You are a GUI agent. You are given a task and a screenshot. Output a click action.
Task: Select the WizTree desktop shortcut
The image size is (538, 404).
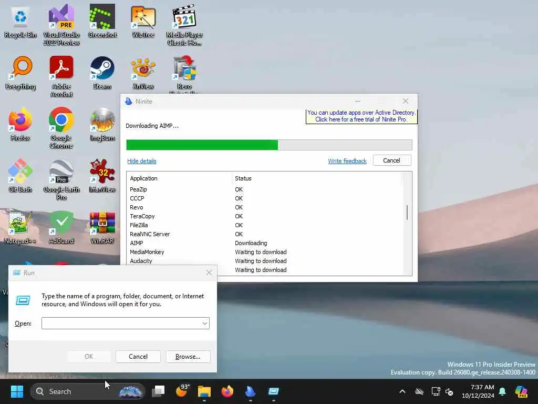click(x=143, y=21)
